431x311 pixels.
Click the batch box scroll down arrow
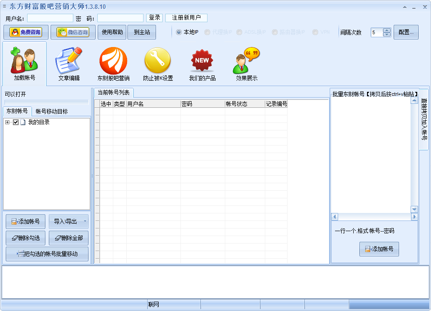click(x=414, y=209)
